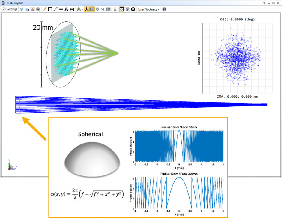
Task: Click the orange surface line in ray layout
Action: 20,105
